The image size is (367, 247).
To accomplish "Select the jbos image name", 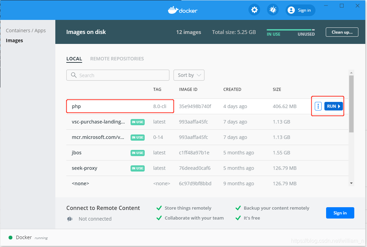I will [x=77, y=153].
